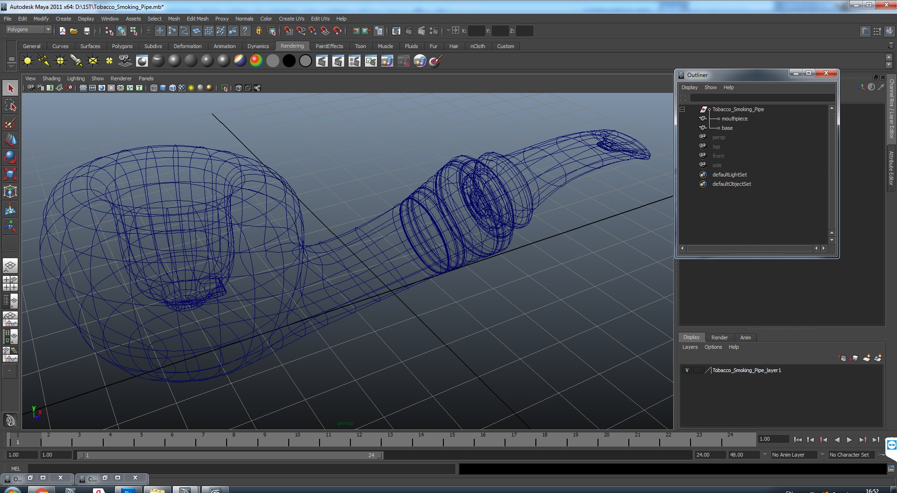Open the Render Current Frame clapper icon

pyautogui.click(x=322, y=61)
